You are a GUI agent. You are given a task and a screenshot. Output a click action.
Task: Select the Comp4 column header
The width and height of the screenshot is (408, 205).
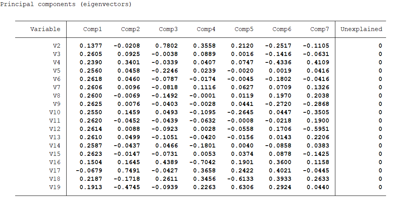[x=206, y=29]
